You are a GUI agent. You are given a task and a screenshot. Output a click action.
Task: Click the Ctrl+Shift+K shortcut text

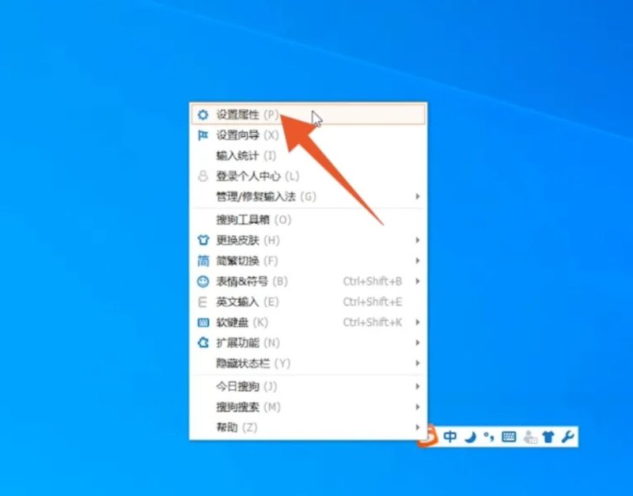373,322
